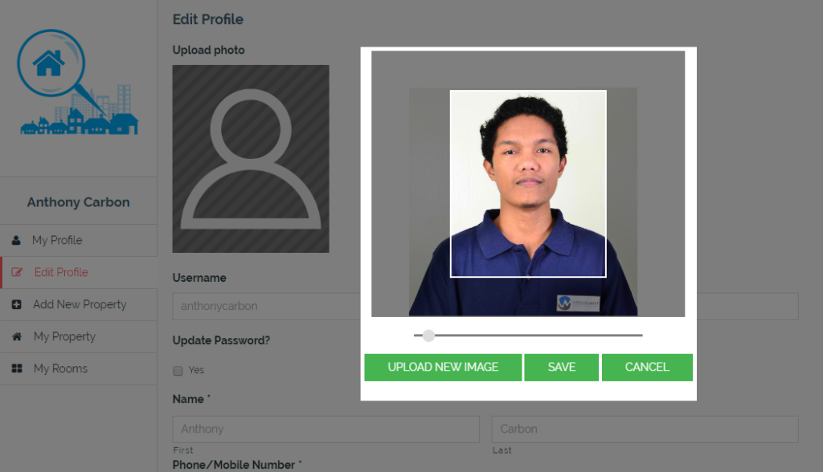Enable the Update Password Yes checkbox
Screen dimensions: 823x472
pyautogui.click(x=178, y=370)
